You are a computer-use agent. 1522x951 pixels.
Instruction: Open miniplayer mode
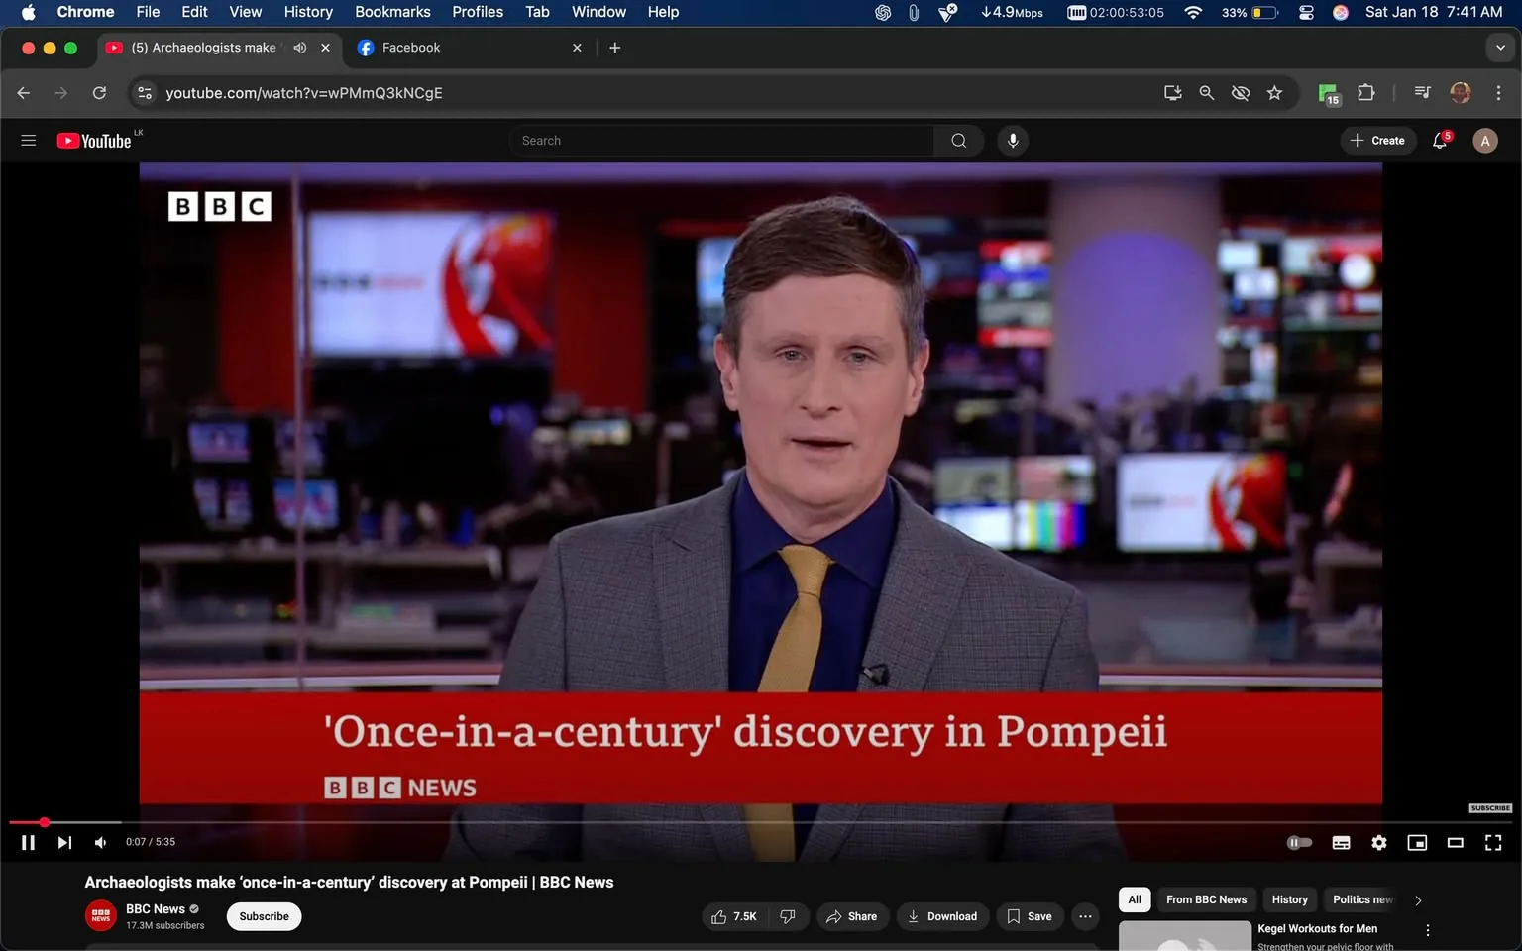1455,842
